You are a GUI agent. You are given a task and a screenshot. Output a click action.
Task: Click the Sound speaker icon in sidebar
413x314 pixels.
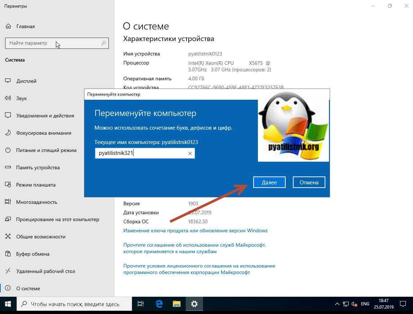[8, 98]
